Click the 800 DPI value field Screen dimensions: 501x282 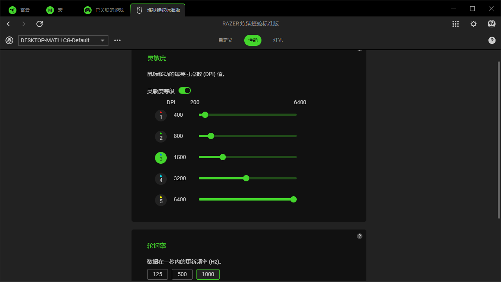[178, 136]
